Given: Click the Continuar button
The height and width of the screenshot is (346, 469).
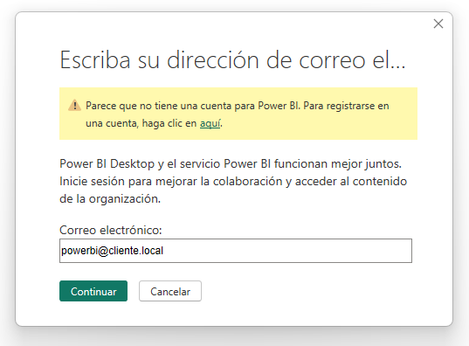Looking at the screenshot, I should pos(93,291).
